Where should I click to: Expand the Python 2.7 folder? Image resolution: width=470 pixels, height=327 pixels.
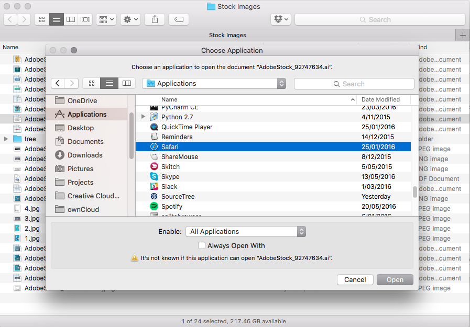click(144, 117)
